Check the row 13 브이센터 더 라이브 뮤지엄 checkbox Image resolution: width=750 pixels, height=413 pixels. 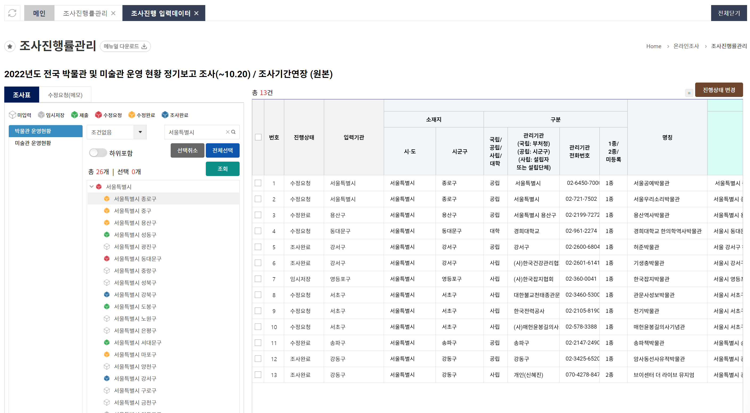(x=258, y=375)
